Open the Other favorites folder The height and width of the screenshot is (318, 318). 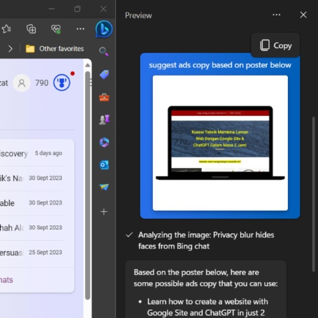(55, 49)
